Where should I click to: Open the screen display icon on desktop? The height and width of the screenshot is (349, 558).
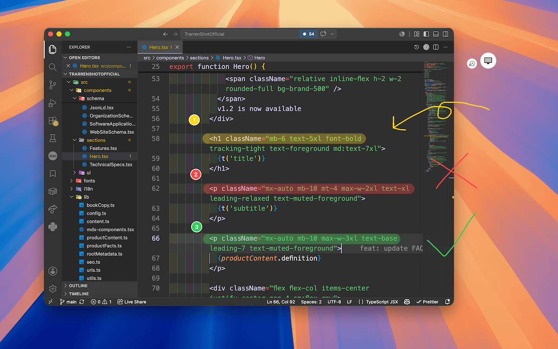click(x=488, y=60)
